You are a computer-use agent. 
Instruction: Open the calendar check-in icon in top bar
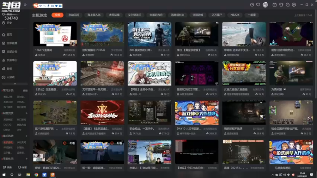tap(275, 5)
